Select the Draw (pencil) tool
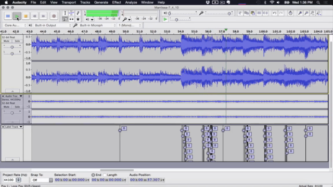 pyautogui.click(x=78, y=13)
